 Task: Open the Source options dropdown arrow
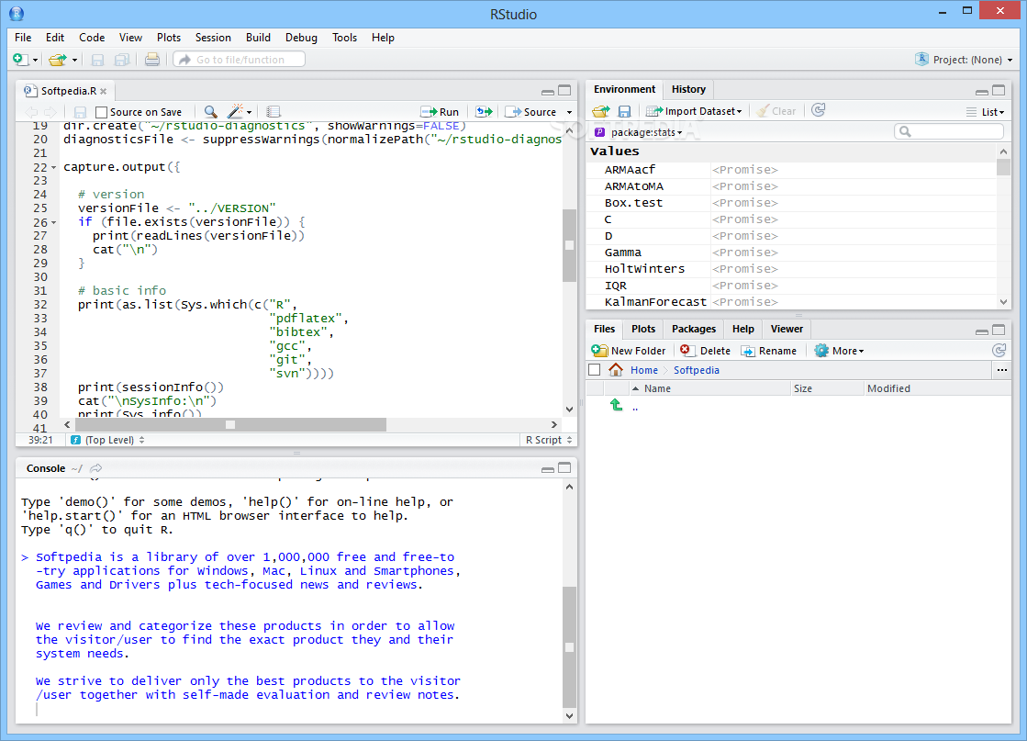[x=568, y=112]
